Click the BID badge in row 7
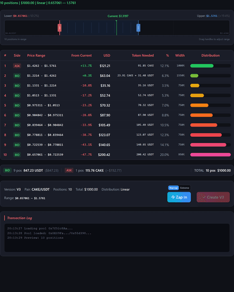This screenshot has width=234, height=292. pos(17,125)
